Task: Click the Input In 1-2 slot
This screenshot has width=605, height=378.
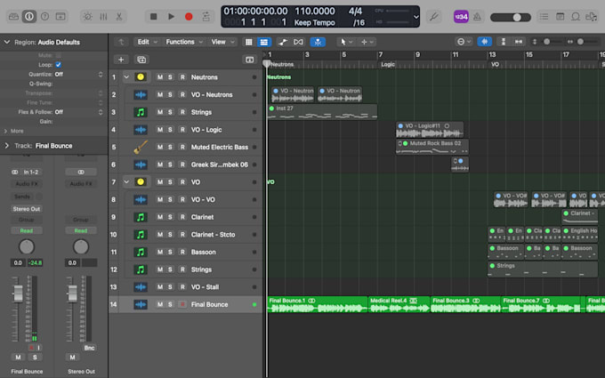Action: 31,172
